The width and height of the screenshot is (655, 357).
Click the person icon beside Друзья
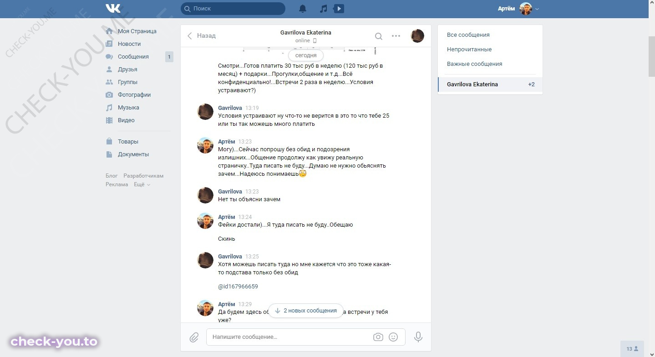coord(109,69)
